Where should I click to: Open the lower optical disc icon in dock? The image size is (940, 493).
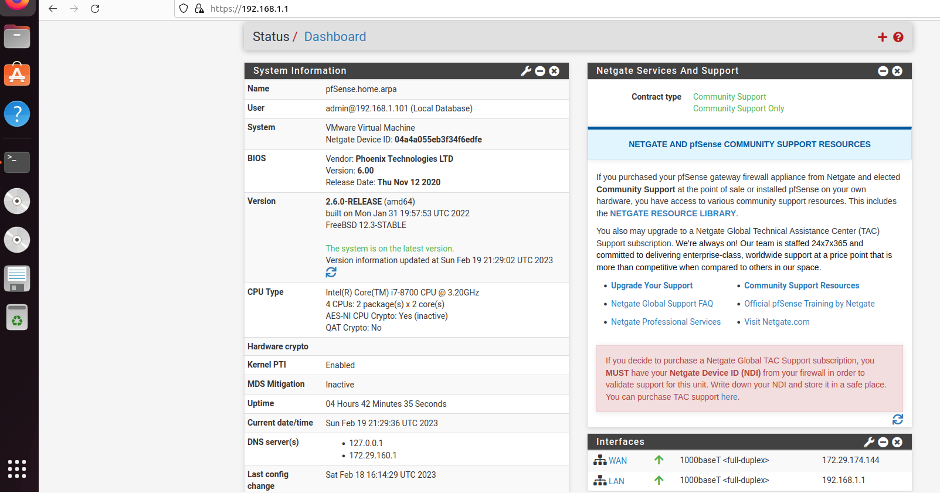pos(17,240)
